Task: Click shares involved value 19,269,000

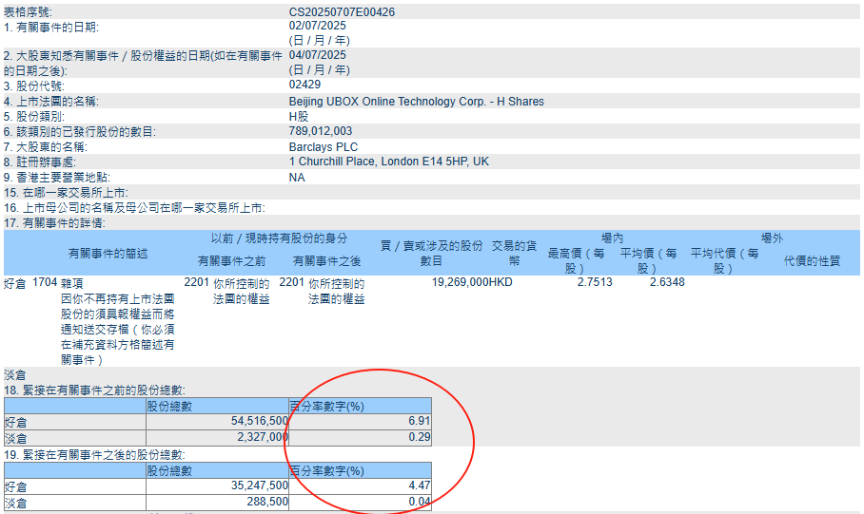Action: click(461, 282)
